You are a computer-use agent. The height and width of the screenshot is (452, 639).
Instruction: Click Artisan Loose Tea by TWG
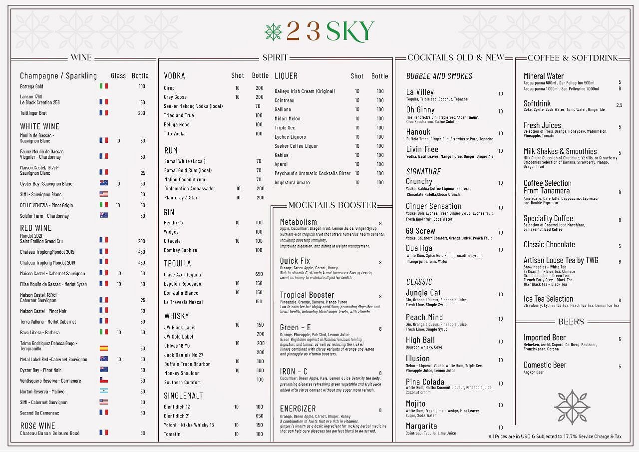point(561,260)
